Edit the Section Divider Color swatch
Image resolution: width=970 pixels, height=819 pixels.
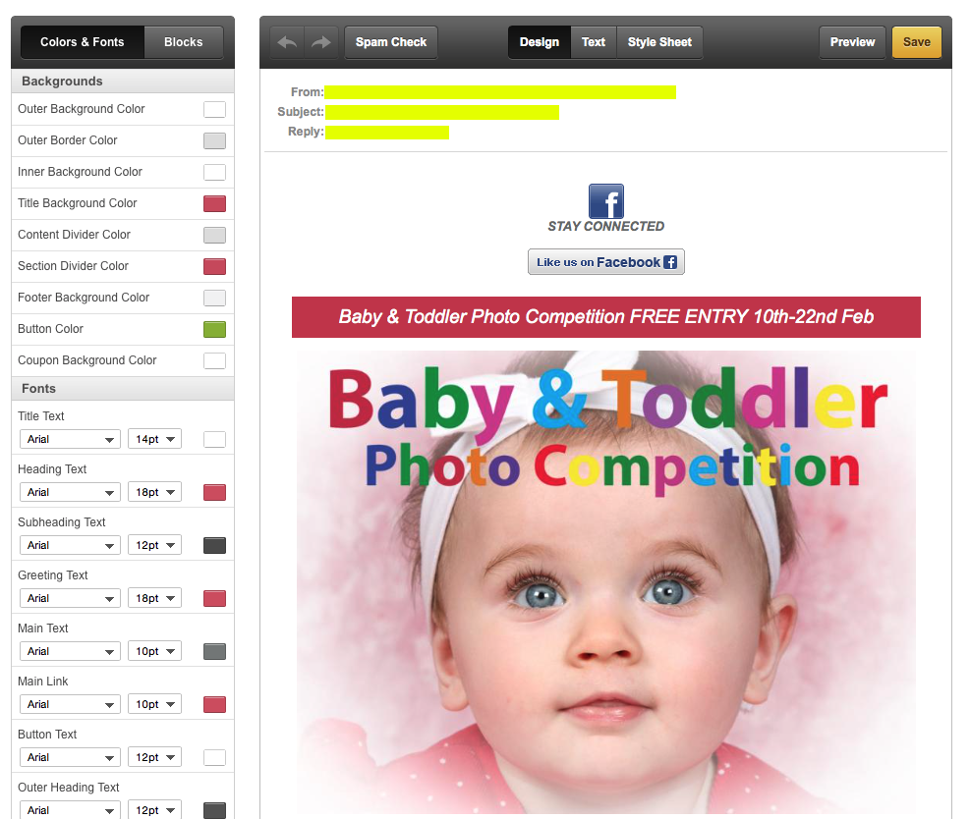214,266
